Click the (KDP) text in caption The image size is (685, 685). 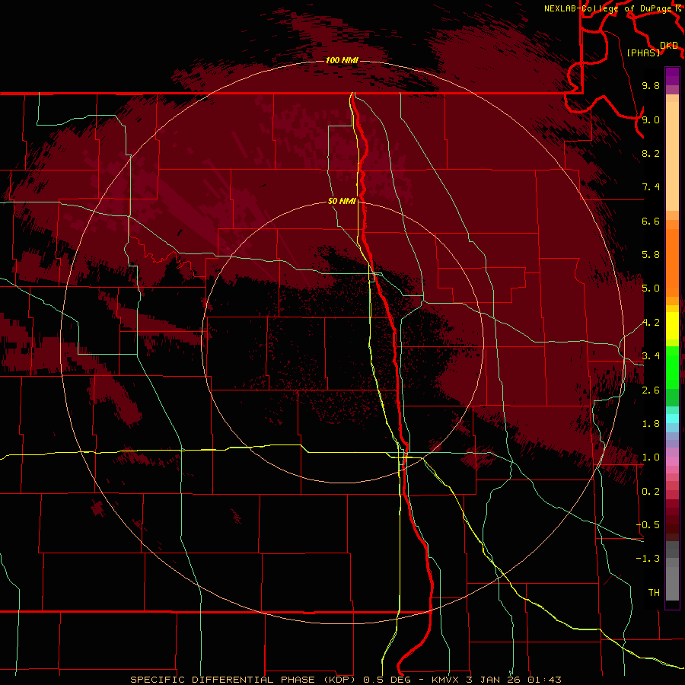point(339,680)
